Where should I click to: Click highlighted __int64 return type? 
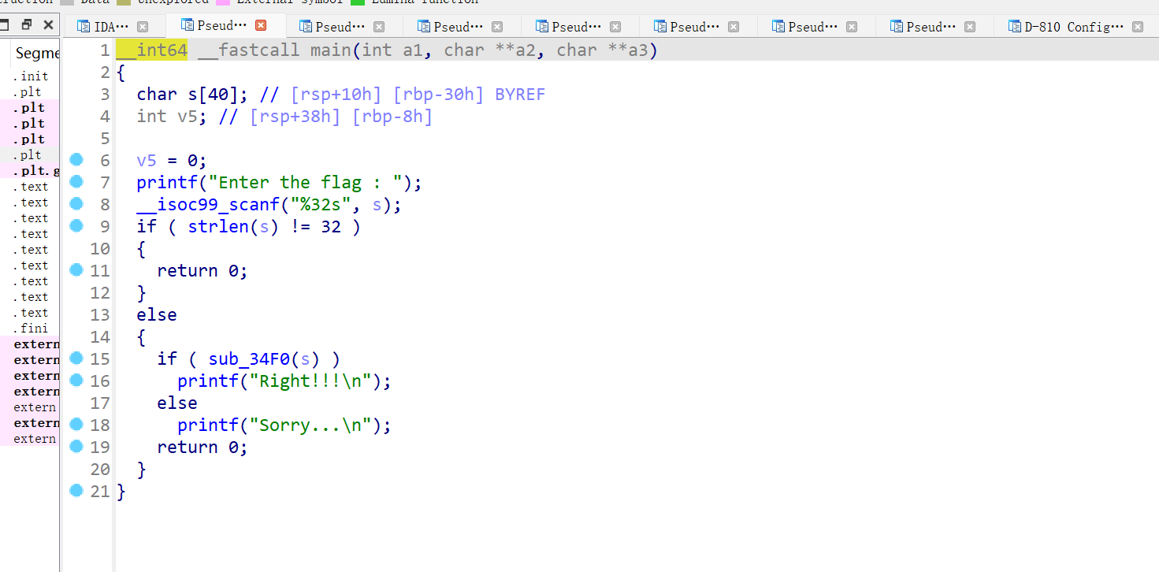(151, 50)
